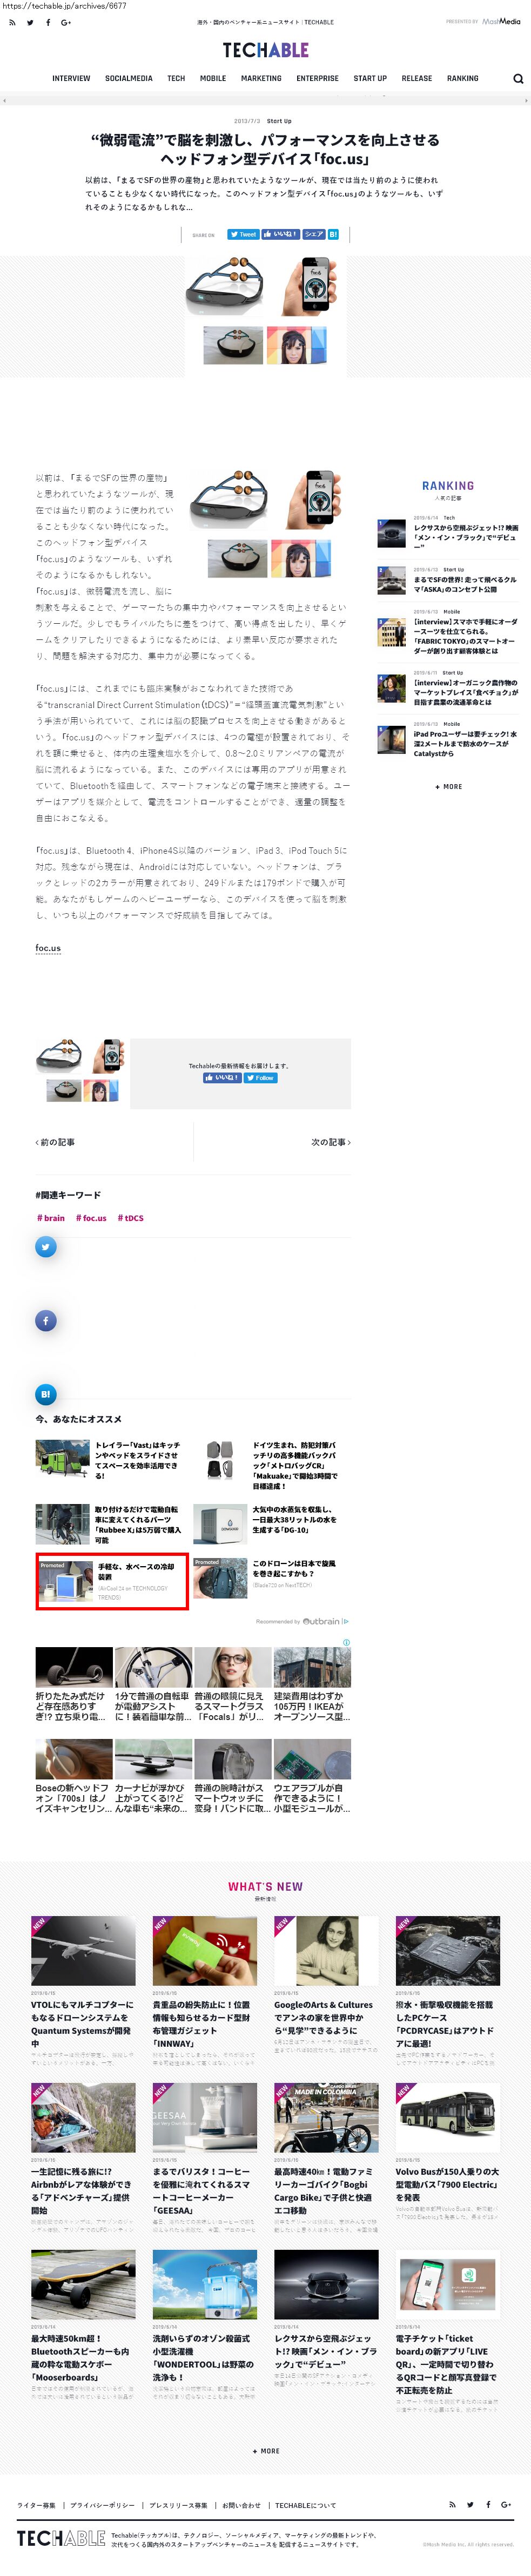Open search with the magnifier icon
The width and height of the screenshot is (531, 2576).
(x=517, y=79)
